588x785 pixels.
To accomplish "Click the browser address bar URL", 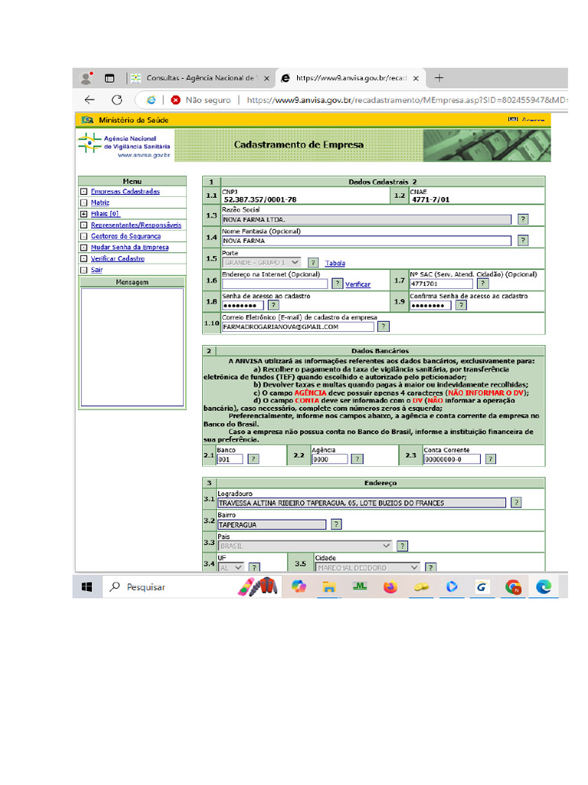I will (x=407, y=100).
